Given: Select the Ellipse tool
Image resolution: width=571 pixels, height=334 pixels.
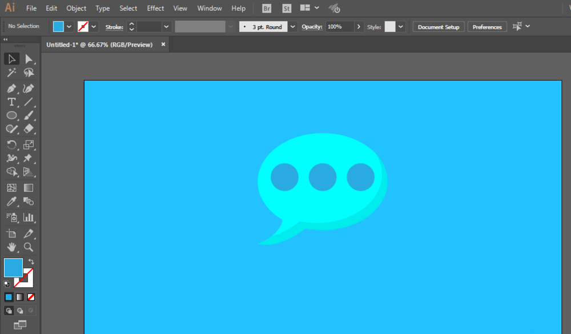Looking at the screenshot, I should [11, 115].
